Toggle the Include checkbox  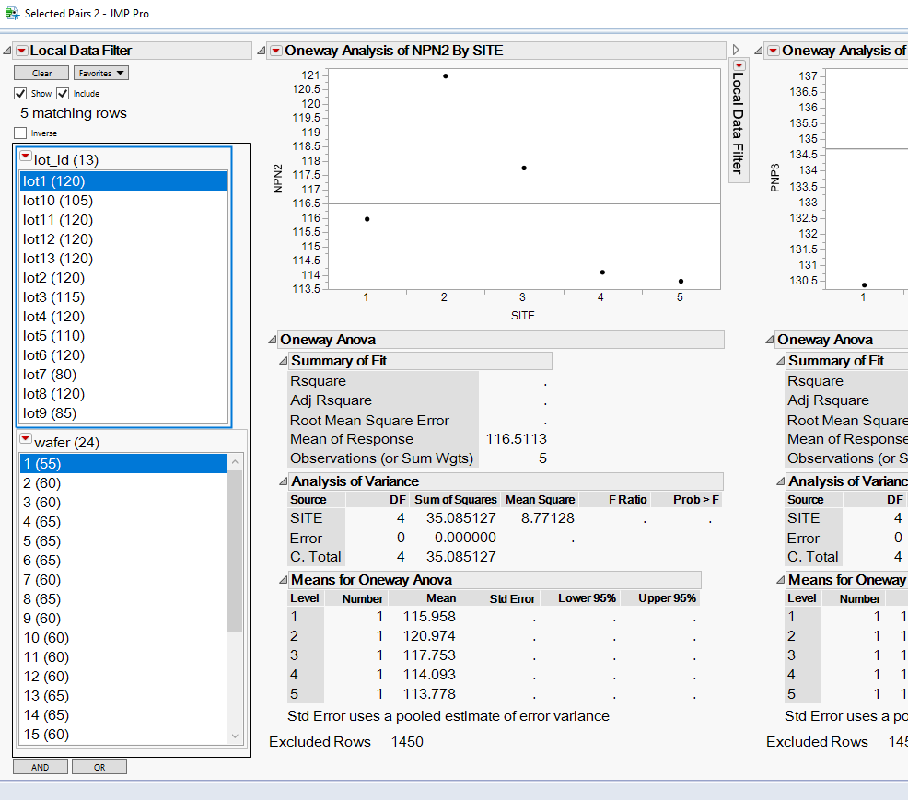click(x=63, y=93)
